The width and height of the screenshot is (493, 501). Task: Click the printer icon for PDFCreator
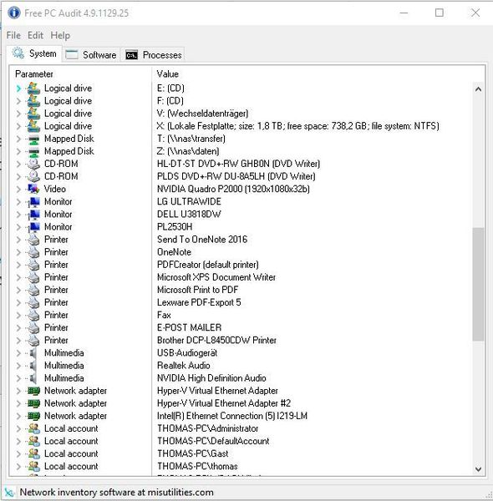point(33,265)
